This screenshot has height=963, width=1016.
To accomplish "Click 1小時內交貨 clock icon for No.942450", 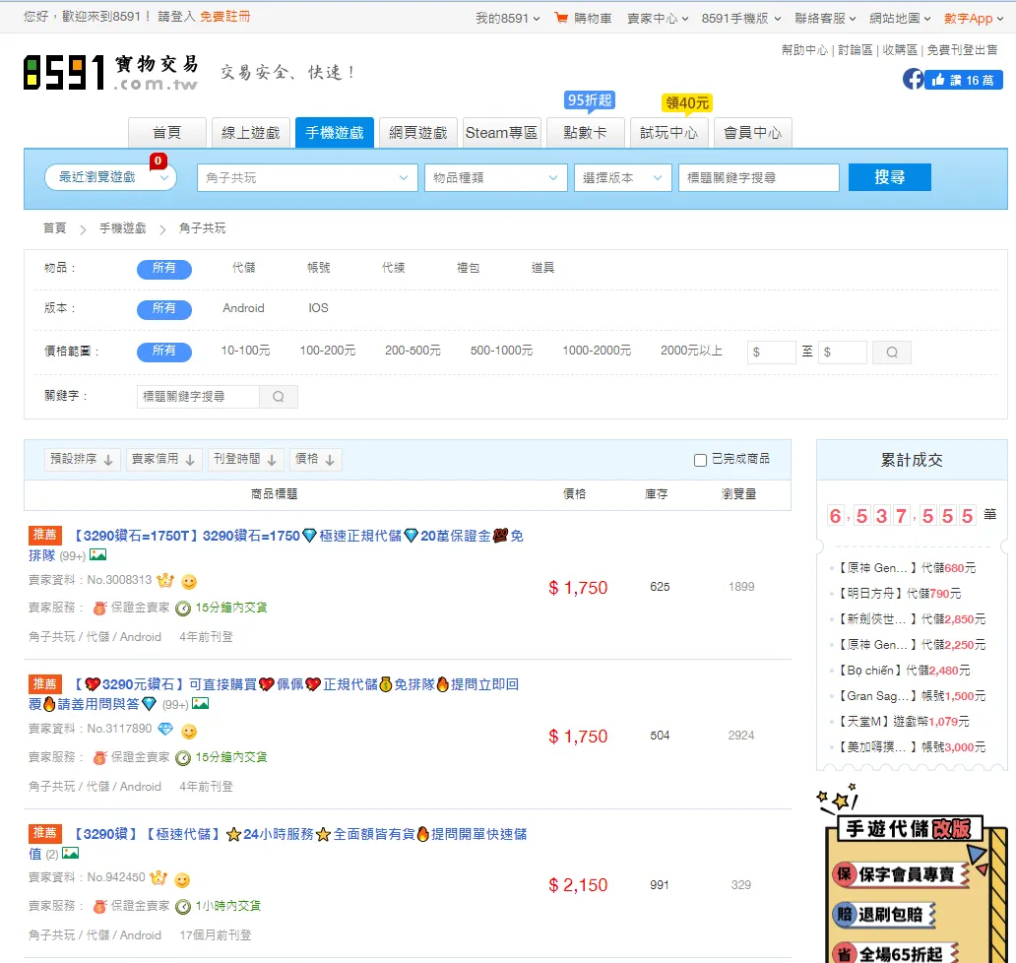I will [183, 907].
